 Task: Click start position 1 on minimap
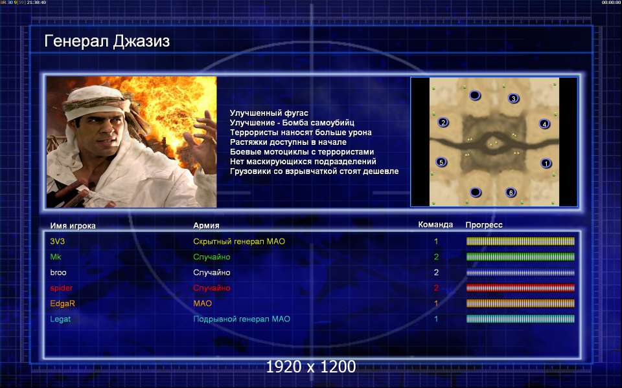click(546, 163)
